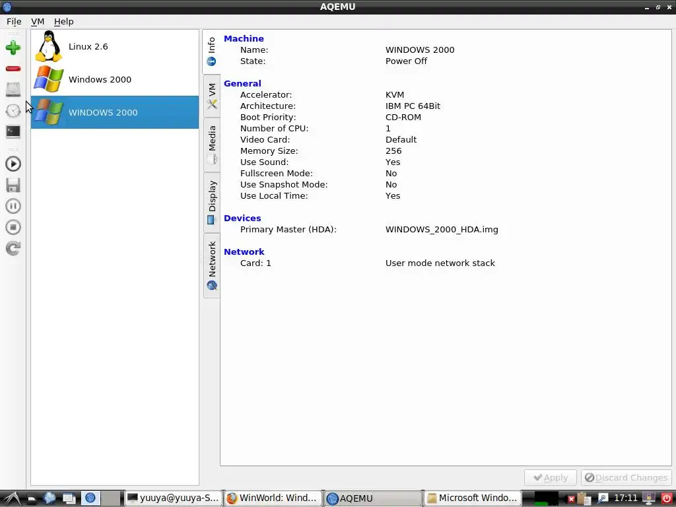The height and width of the screenshot is (507, 676).
Task: Click the clock icon in the left toolbar
Action: click(x=13, y=111)
